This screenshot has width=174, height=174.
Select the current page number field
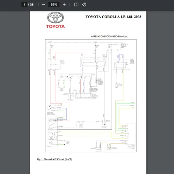24,5
